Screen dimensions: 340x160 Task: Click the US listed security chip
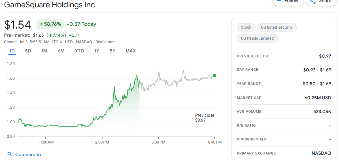[x=277, y=27]
